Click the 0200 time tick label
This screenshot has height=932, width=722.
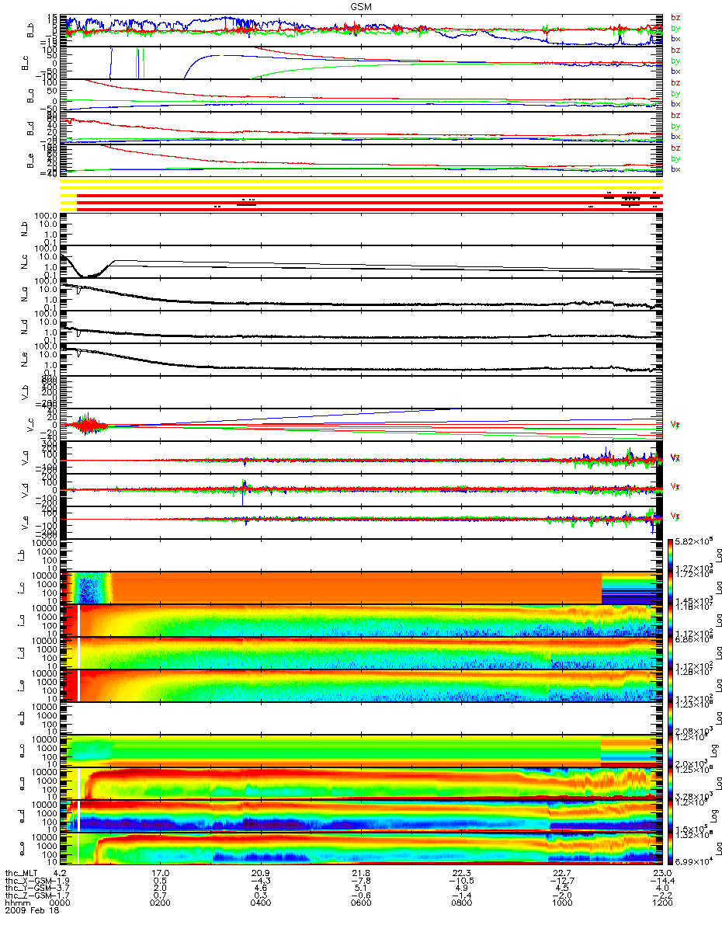[161, 903]
